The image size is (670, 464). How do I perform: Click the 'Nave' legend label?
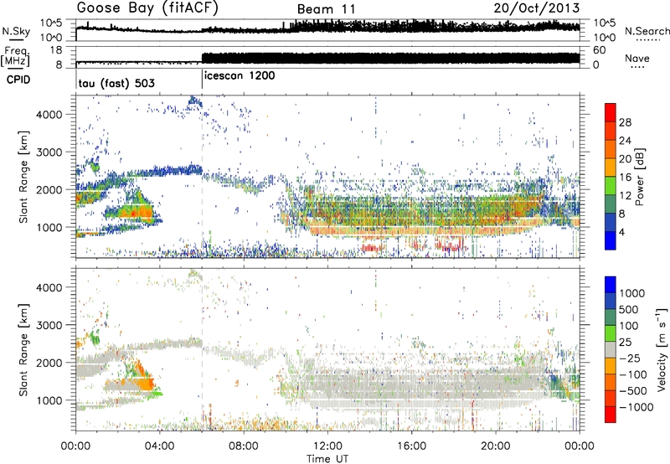[x=637, y=58]
